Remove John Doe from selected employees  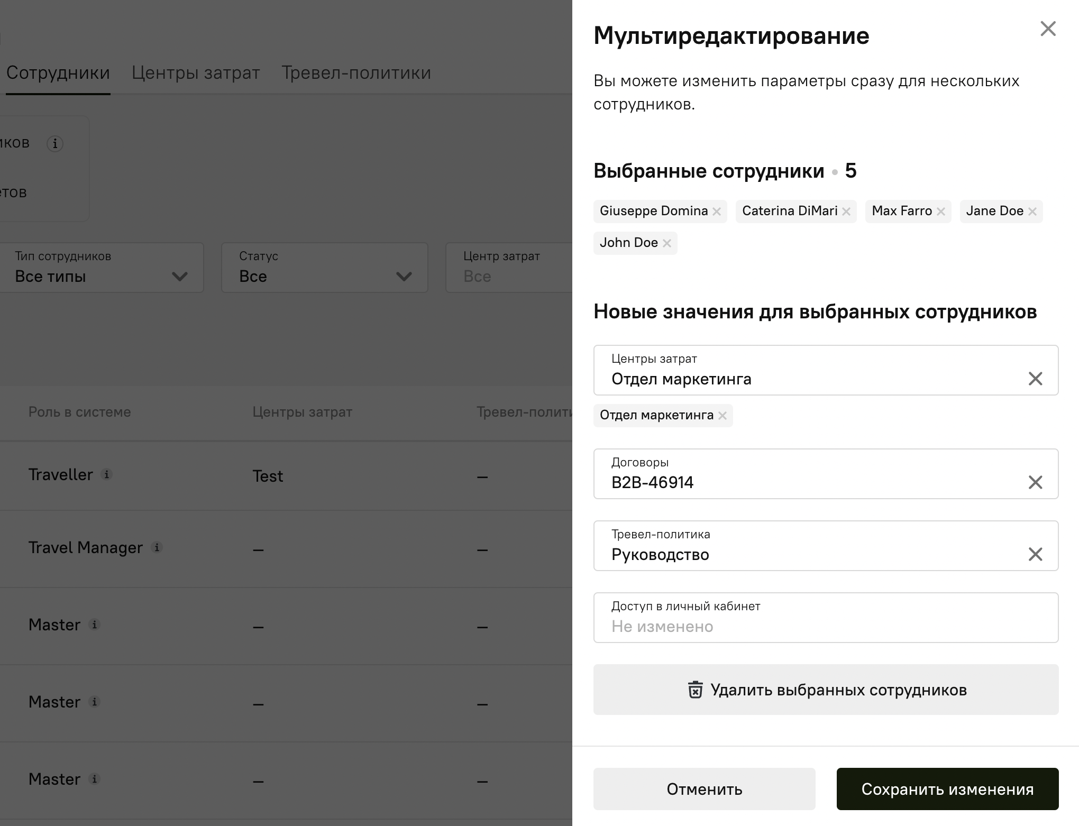coord(667,243)
